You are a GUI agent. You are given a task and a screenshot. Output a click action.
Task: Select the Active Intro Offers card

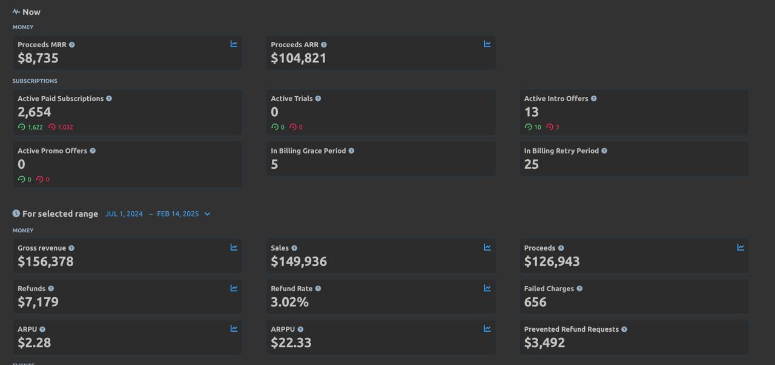click(x=634, y=112)
